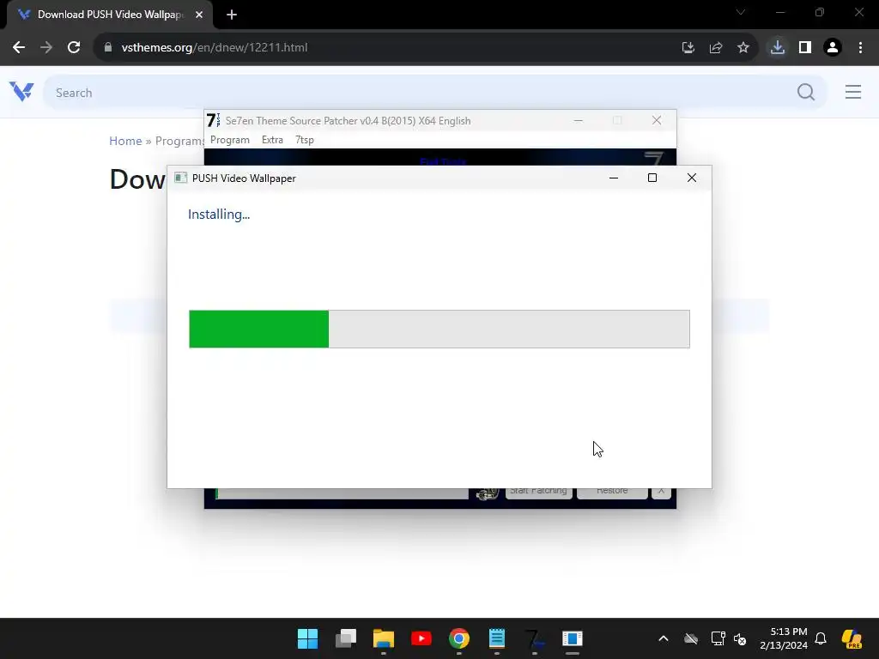Expand the Chrome tab search chevron
This screenshot has height=659, width=879.
tap(741, 12)
